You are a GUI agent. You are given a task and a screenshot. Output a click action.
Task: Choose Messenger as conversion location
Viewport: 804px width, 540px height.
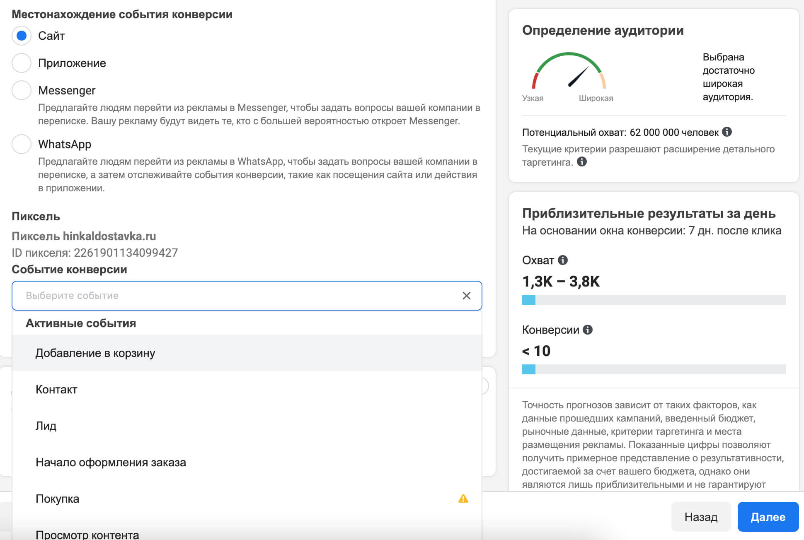click(22, 90)
